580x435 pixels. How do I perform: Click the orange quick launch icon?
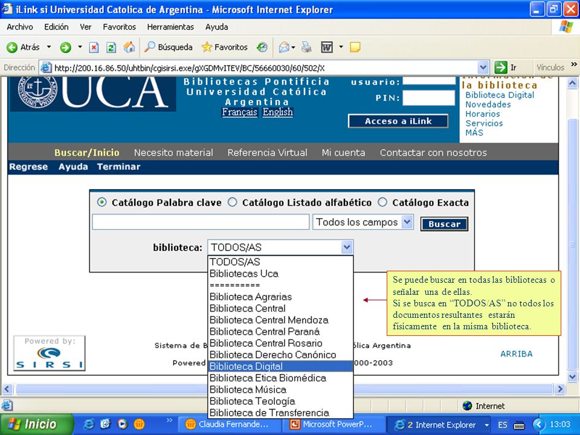(x=139, y=424)
